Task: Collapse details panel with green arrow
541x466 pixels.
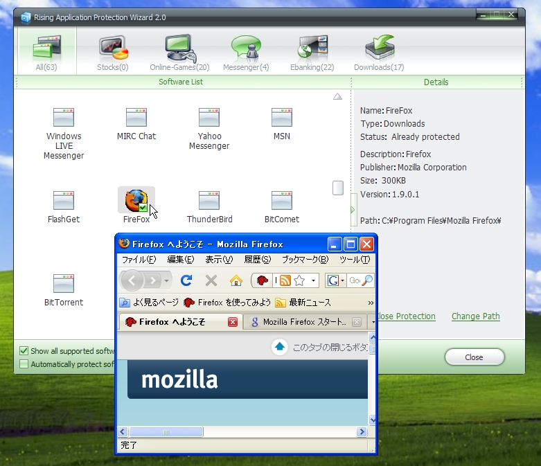Action: point(353,210)
